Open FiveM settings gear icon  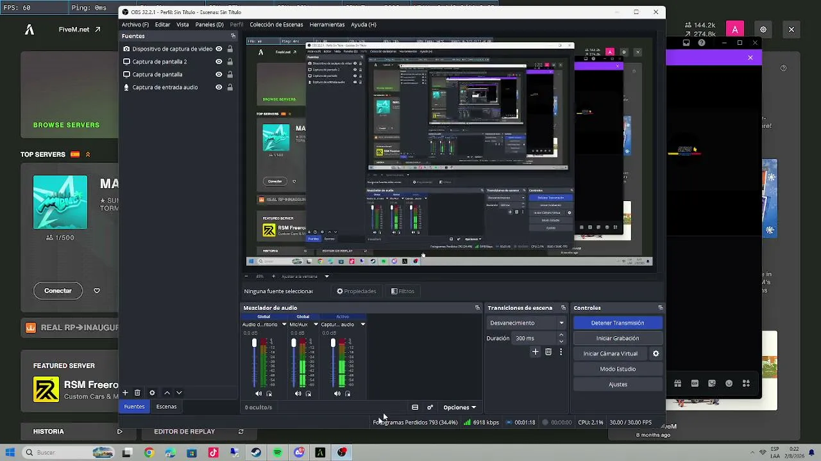click(x=763, y=29)
